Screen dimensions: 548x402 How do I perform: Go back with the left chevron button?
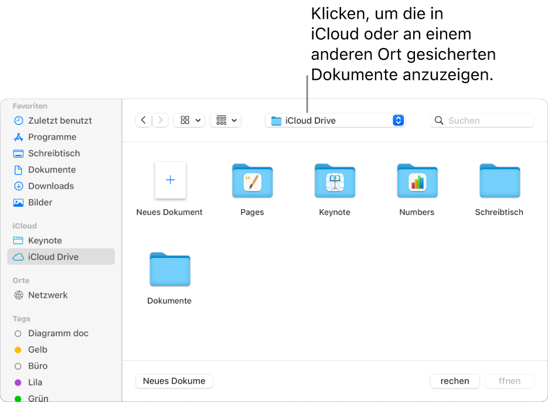(x=144, y=120)
